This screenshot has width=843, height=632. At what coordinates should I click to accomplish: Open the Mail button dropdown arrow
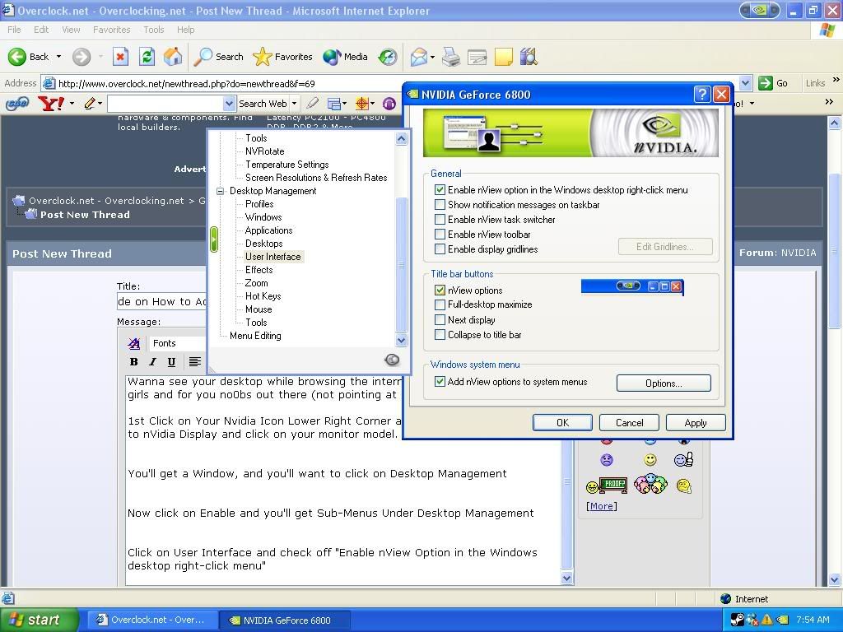tap(432, 57)
